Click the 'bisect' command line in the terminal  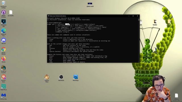78,56
